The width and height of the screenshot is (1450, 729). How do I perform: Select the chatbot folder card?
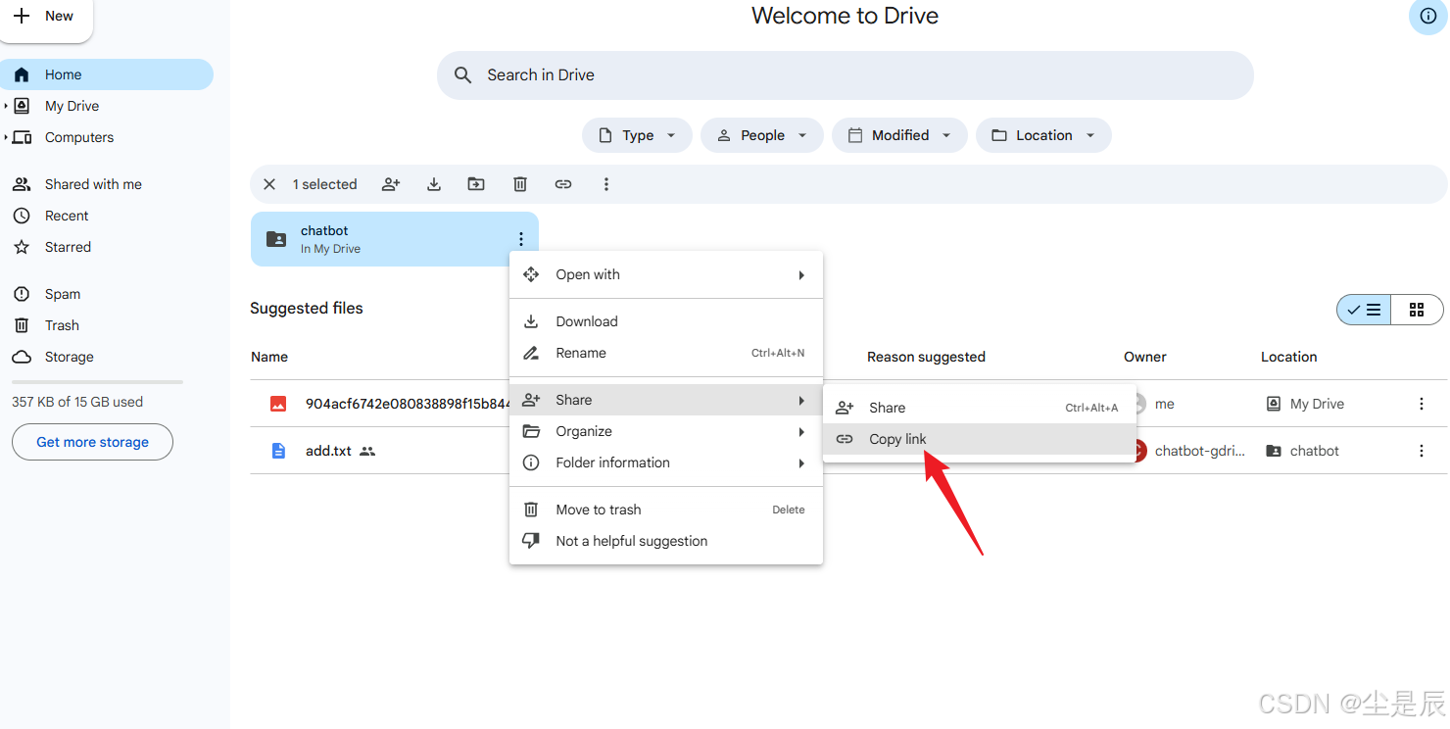click(394, 239)
